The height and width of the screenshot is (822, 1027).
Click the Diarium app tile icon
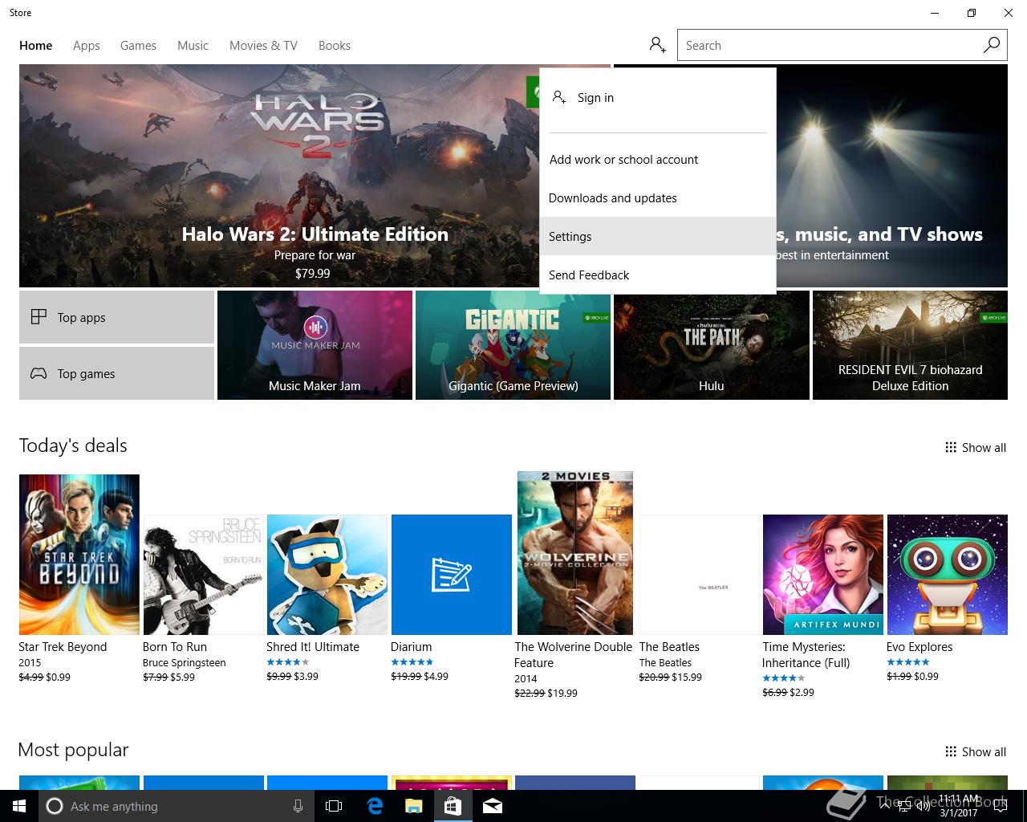452,575
